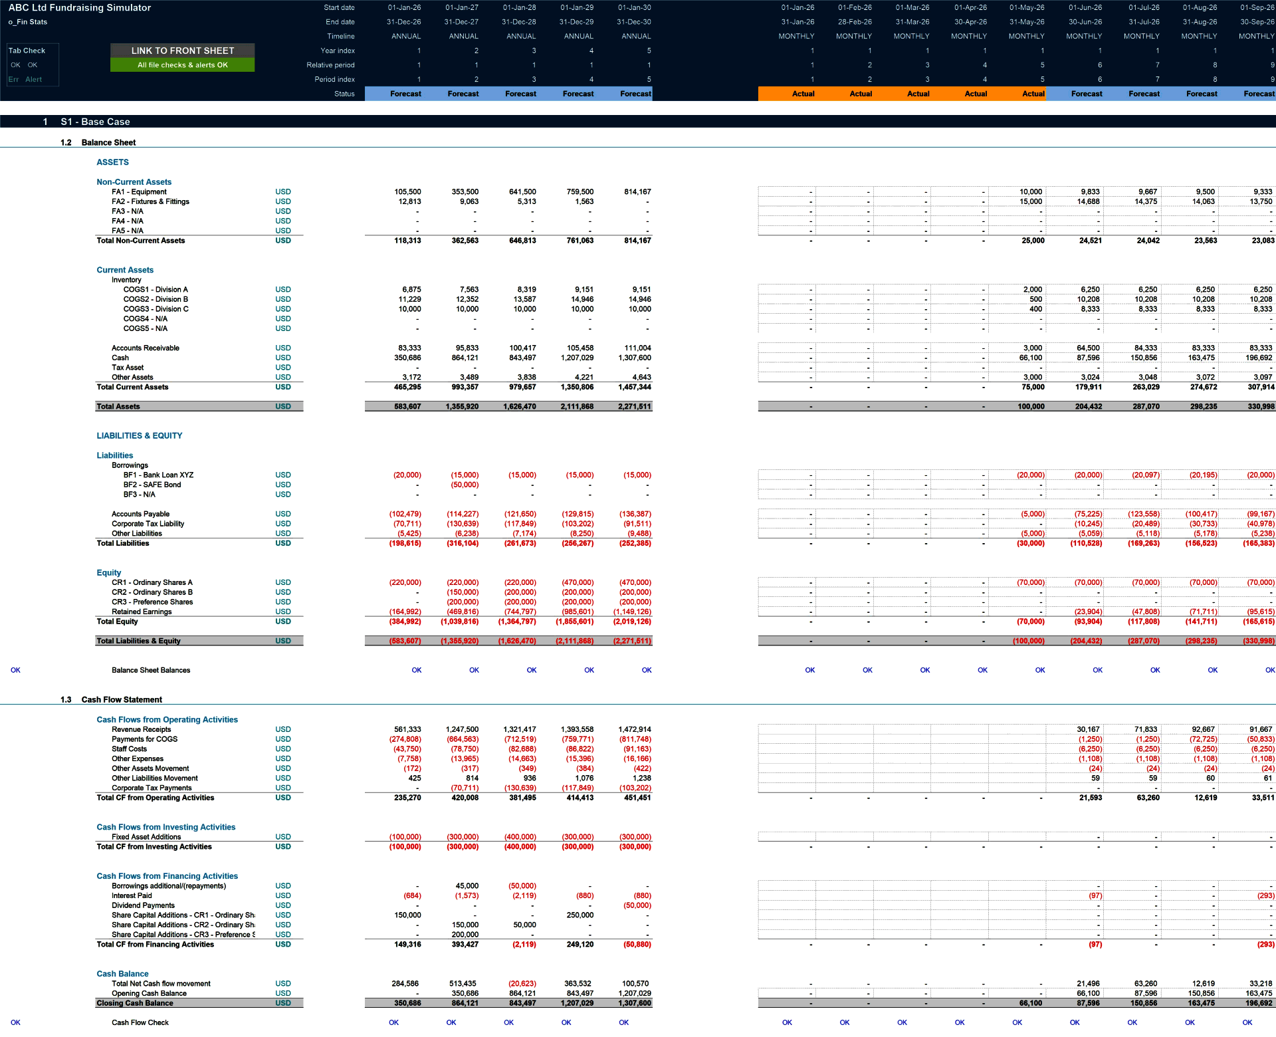The width and height of the screenshot is (1276, 1037).
Task: Click Total Non-Current Assets 2027 value 362,563
Action: click(x=465, y=241)
